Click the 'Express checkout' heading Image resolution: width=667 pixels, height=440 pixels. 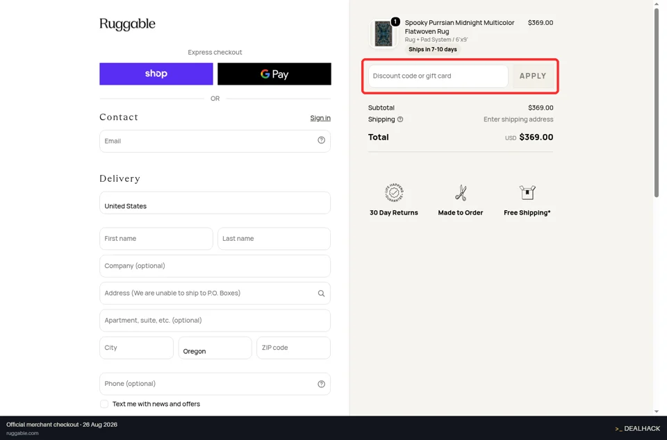(215, 52)
